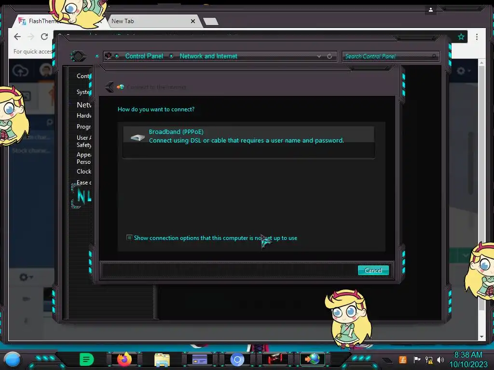Open the purple card app on taskbar
This screenshot has height=370, width=494.
coord(199,359)
